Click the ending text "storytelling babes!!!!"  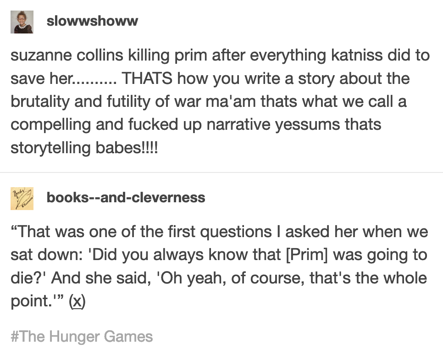(x=84, y=148)
